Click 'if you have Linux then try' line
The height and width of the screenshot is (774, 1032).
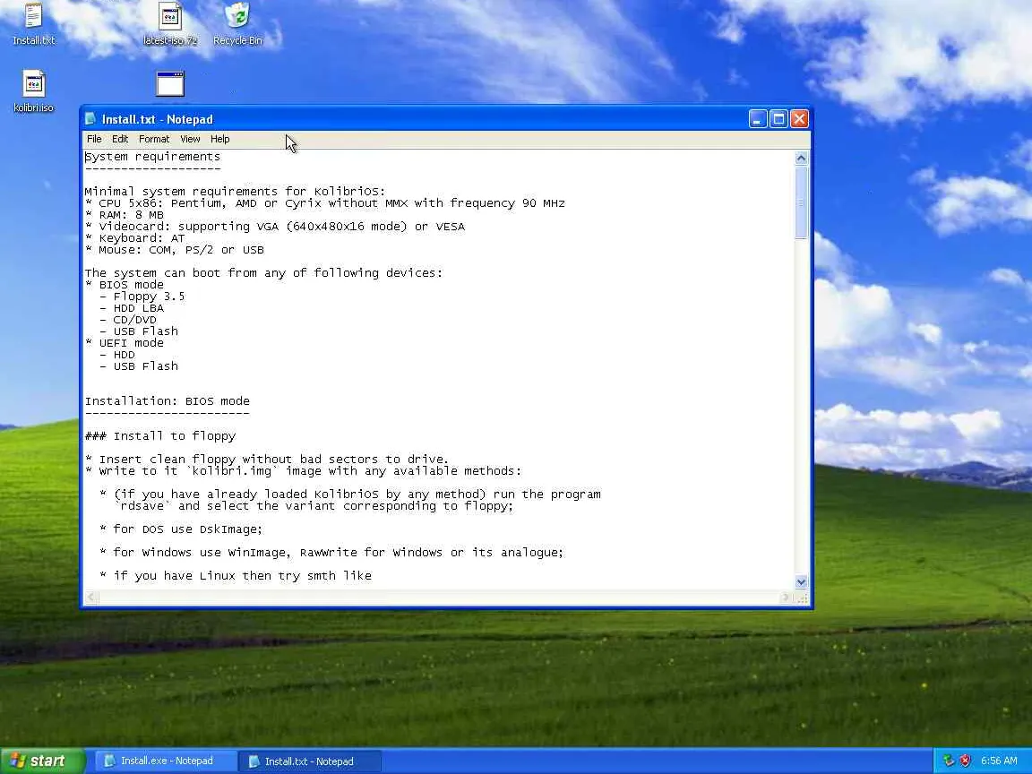point(236,576)
